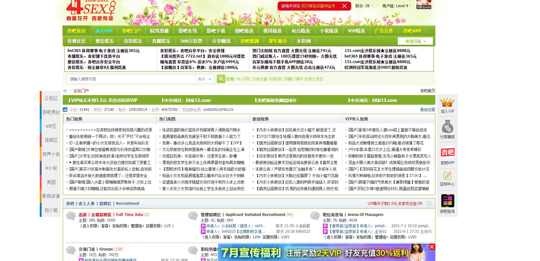
Task: Click the 杏吧APP icon in right sidebar
Action: tap(447, 153)
